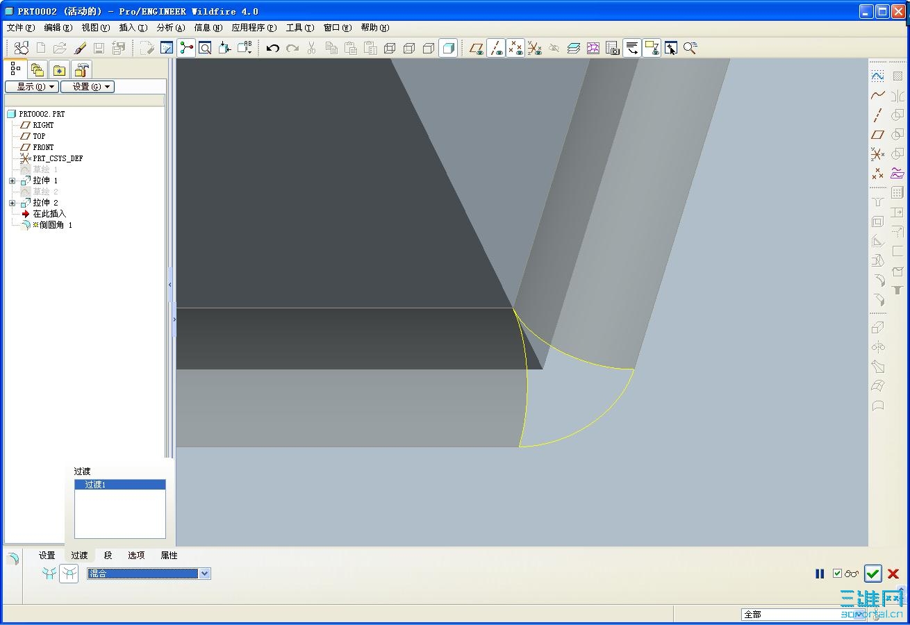
Task: Expand the 拉伸 1 feature node
Action: [12, 181]
